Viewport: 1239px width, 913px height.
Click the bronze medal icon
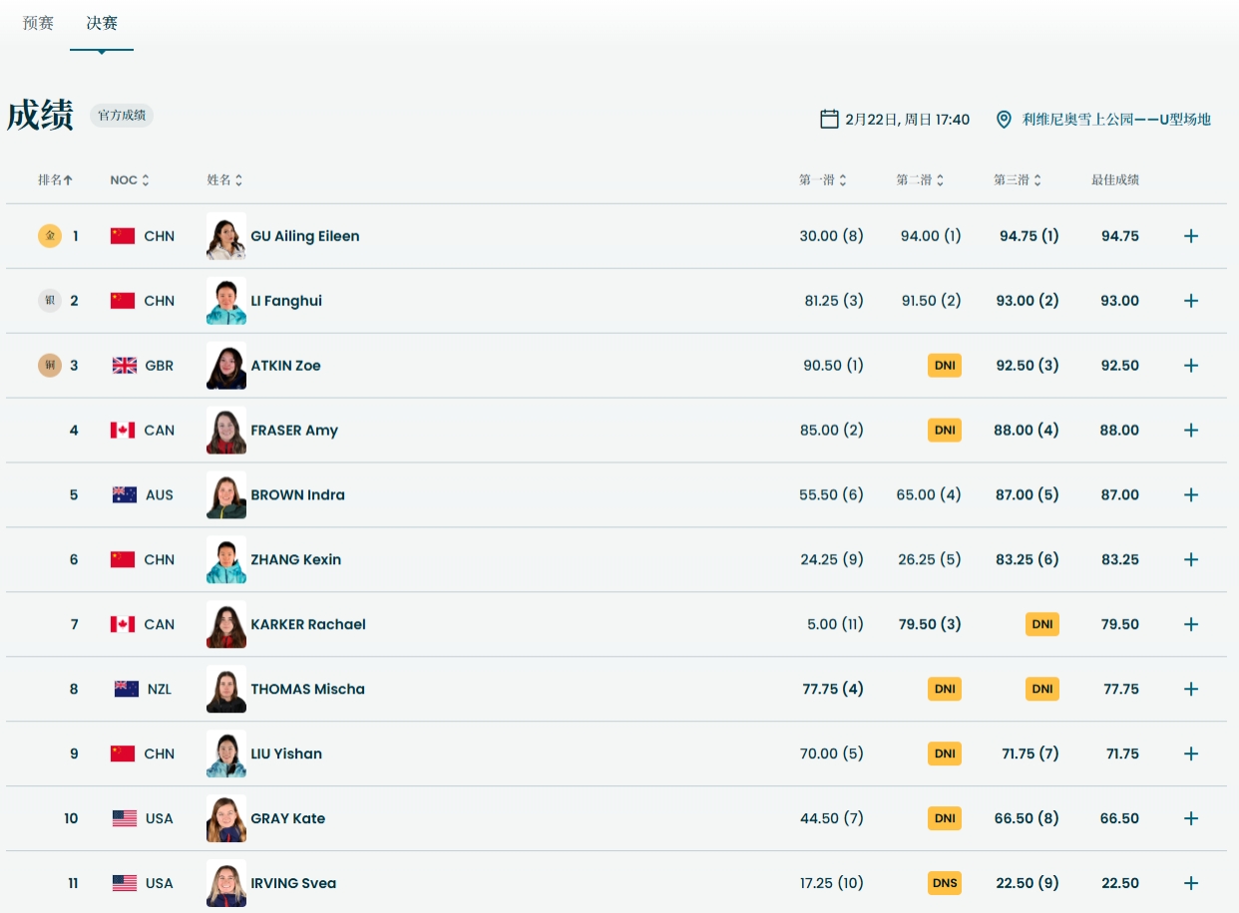pos(49,366)
